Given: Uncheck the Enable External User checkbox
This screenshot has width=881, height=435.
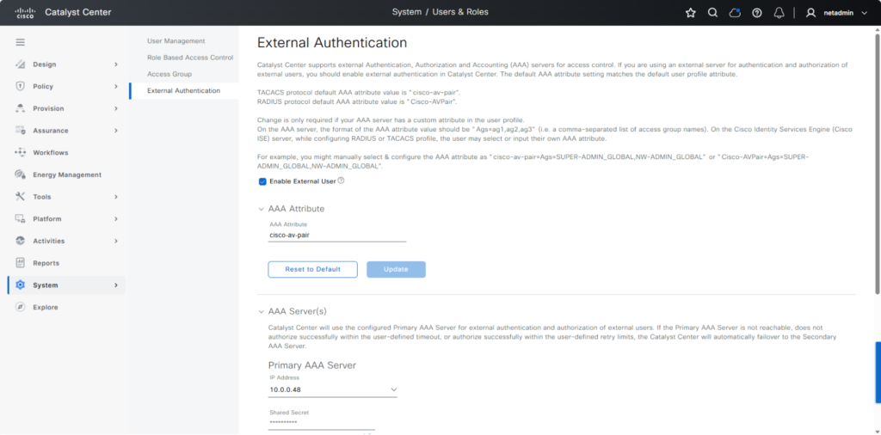Looking at the screenshot, I should click(x=263, y=181).
